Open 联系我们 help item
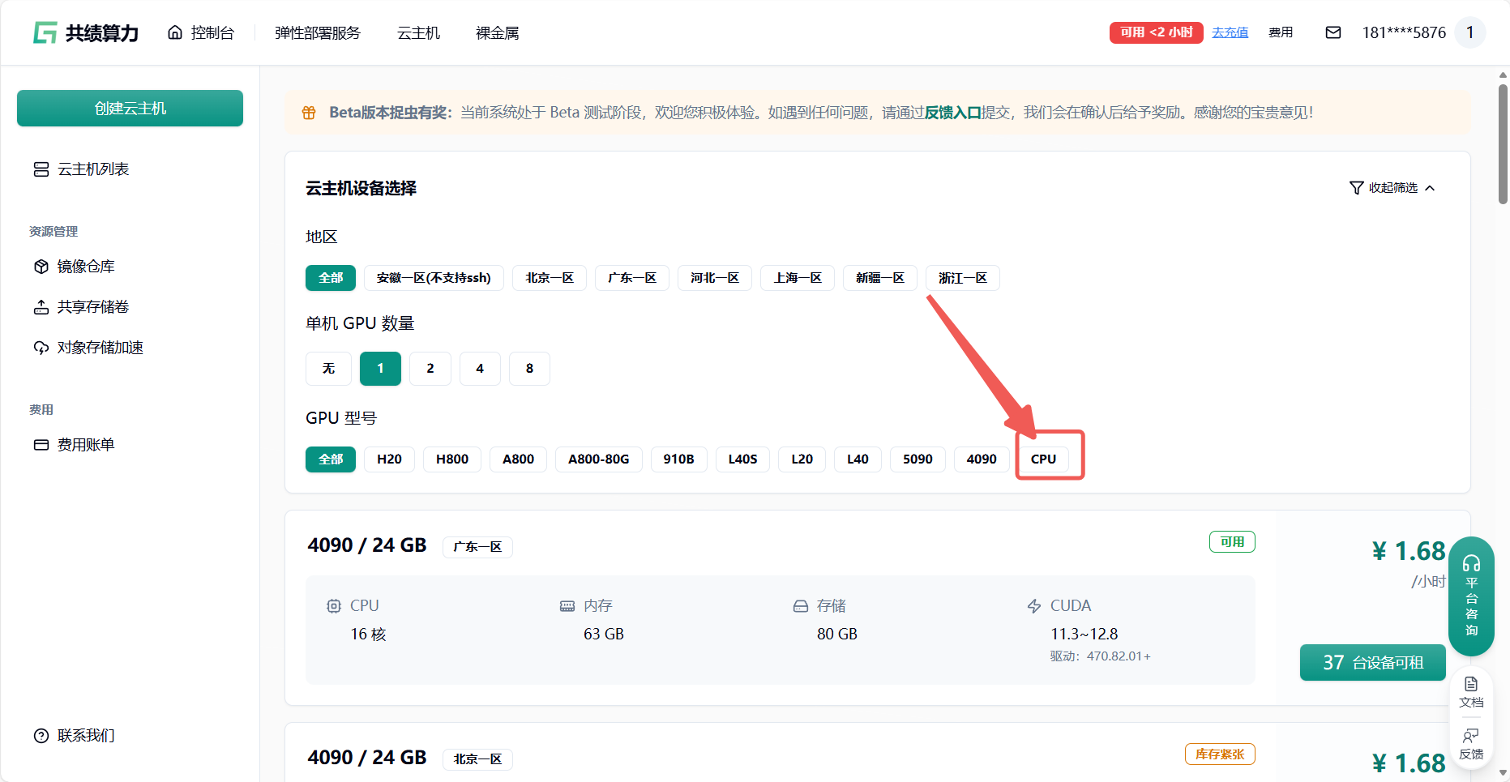This screenshot has width=1510, height=782. pyautogui.click(x=85, y=736)
